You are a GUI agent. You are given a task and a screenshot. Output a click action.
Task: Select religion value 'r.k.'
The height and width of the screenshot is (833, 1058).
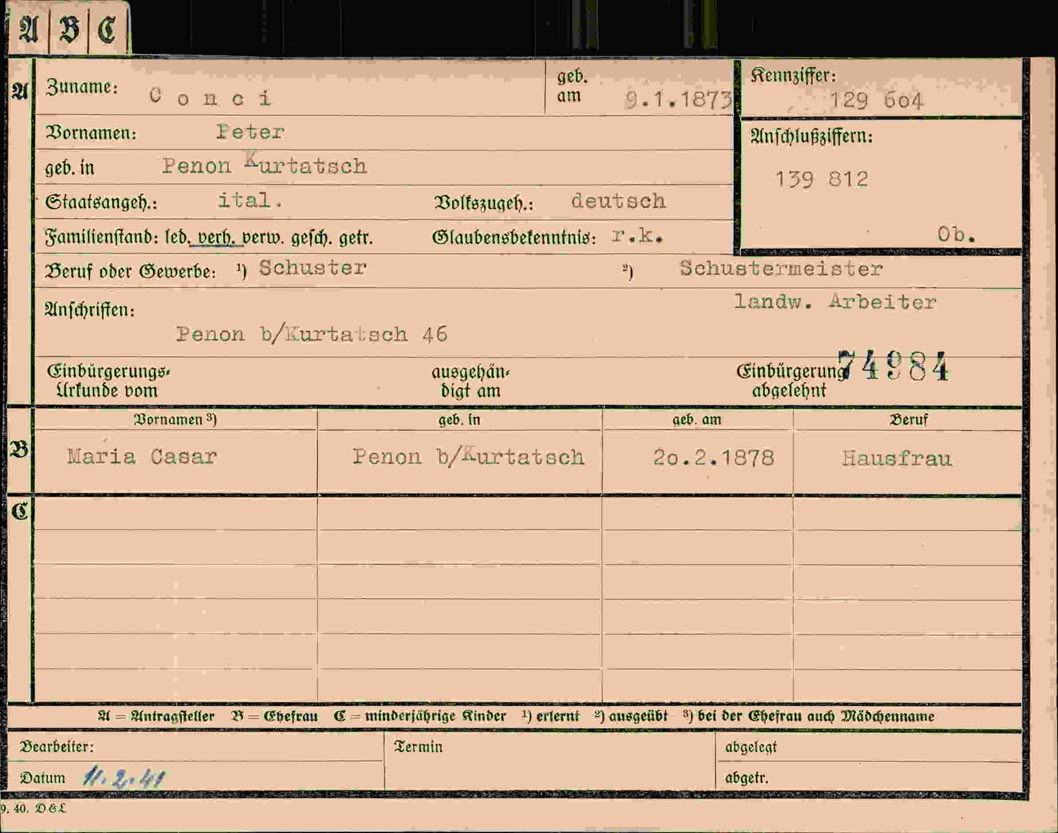(637, 236)
